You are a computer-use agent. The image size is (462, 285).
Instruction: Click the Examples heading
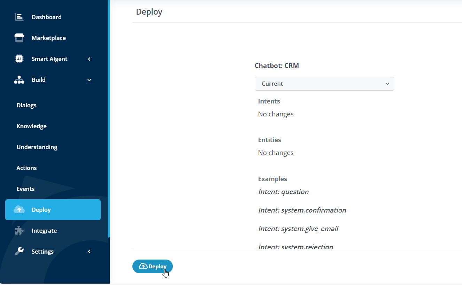272,179
